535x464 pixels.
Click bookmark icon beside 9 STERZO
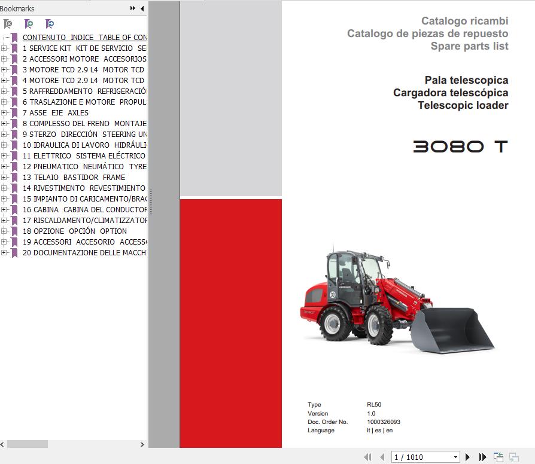pyautogui.click(x=14, y=135)
